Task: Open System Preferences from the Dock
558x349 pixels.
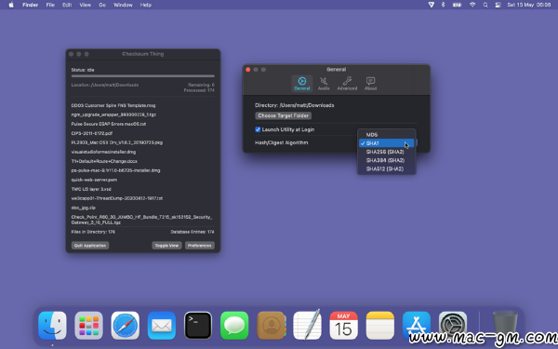Action: coord(453,326)
